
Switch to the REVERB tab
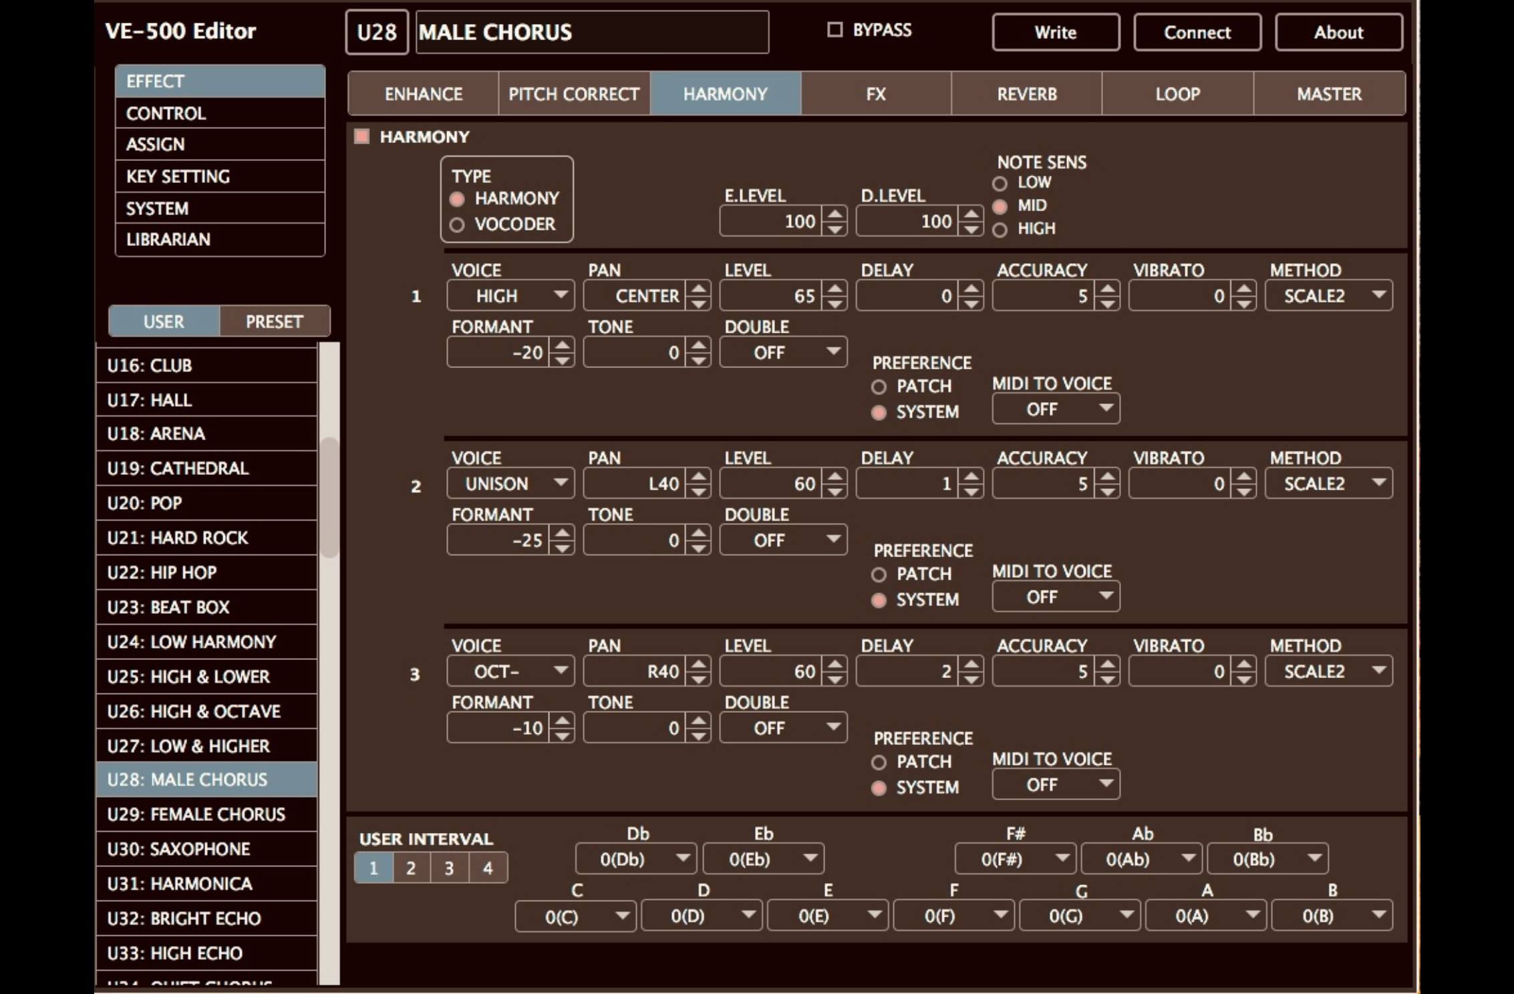[1027, 94]
